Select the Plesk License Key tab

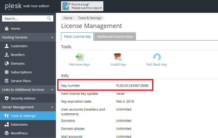click(x=77, y=36)
